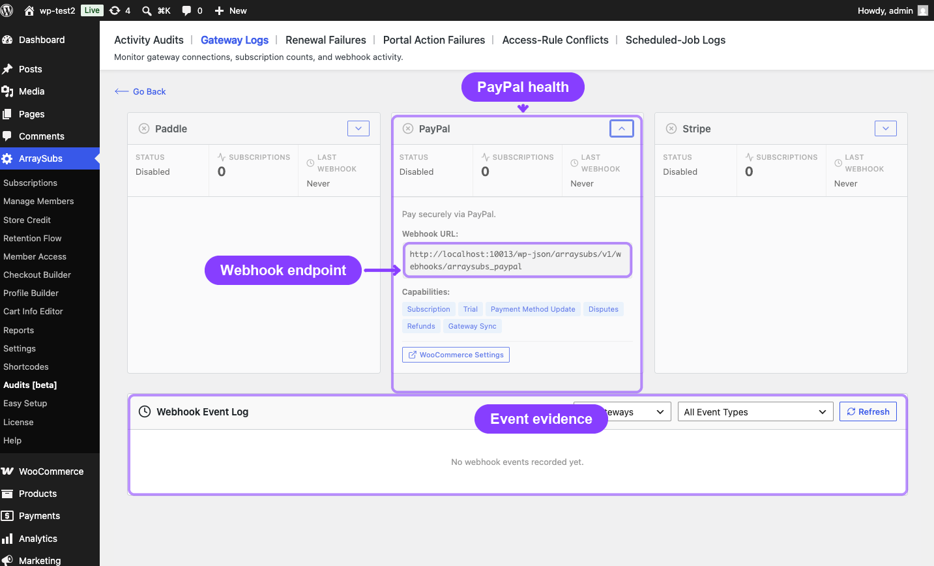
Task: Open the All Event Types dropdown
Action: (755, 412)
